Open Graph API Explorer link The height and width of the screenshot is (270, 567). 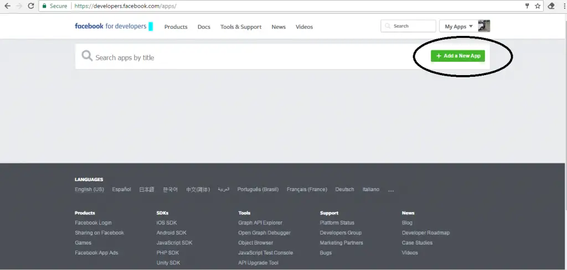(260, 223)
